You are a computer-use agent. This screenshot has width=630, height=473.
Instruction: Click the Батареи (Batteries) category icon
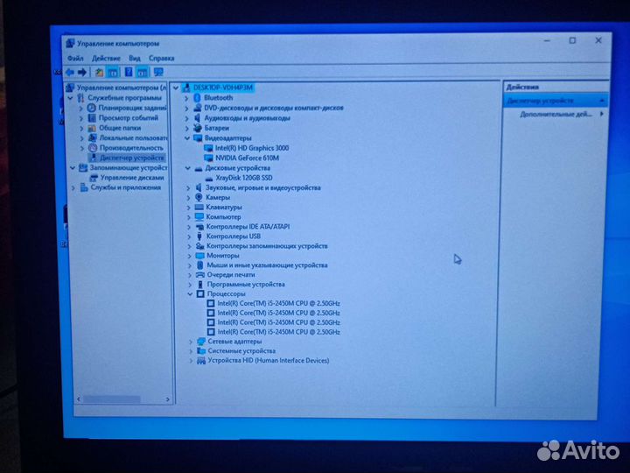point(199,128)
